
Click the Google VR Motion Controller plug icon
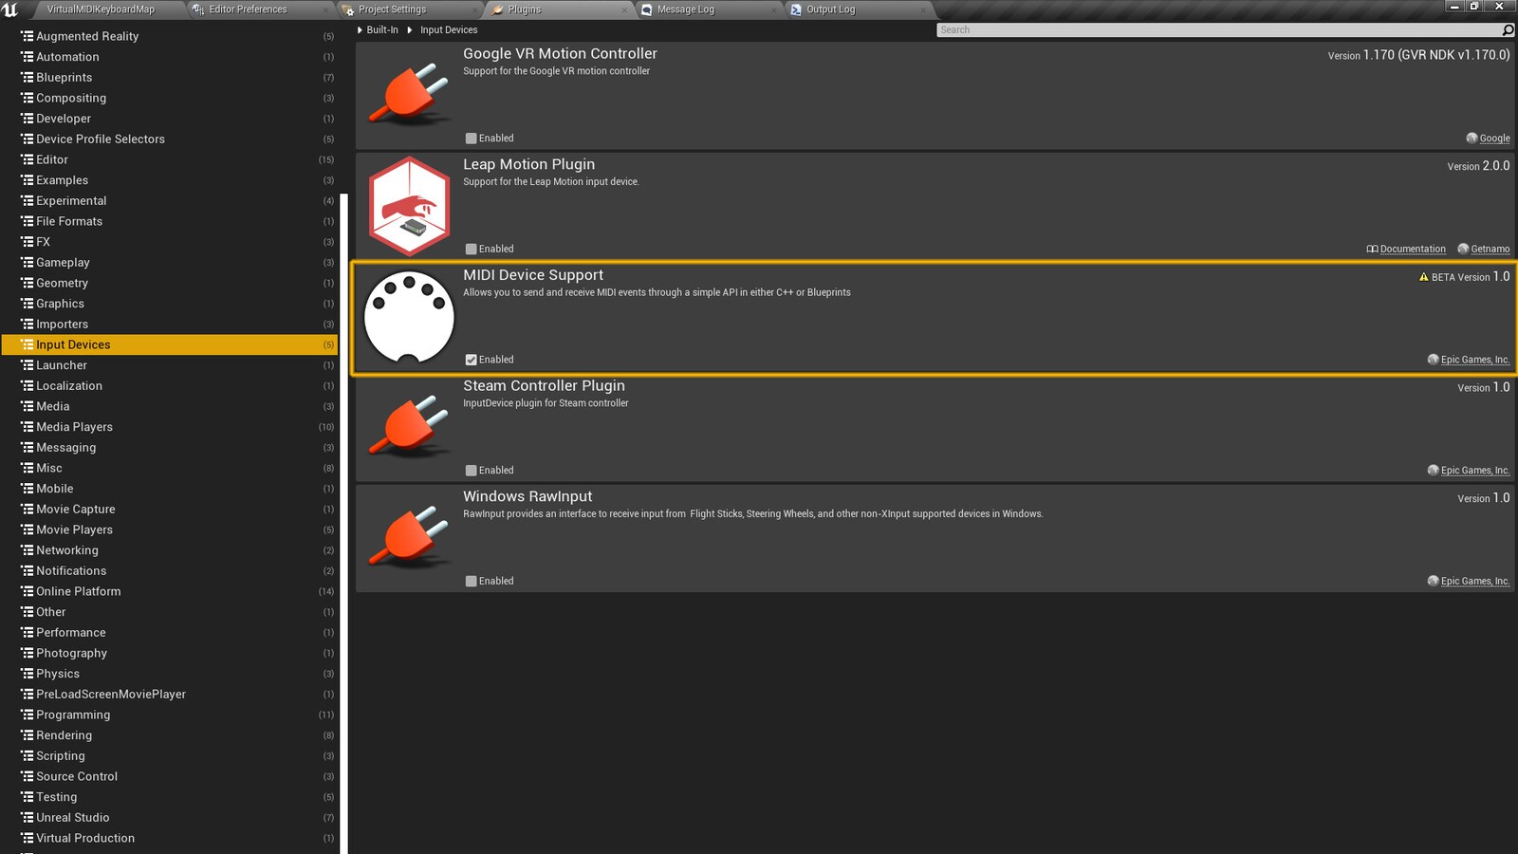click(x=409, y=94)
